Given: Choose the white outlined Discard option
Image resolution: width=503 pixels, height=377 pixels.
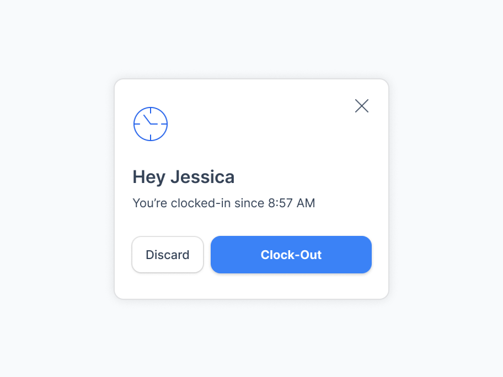Looking at the screenshot, I should (168, 255).
